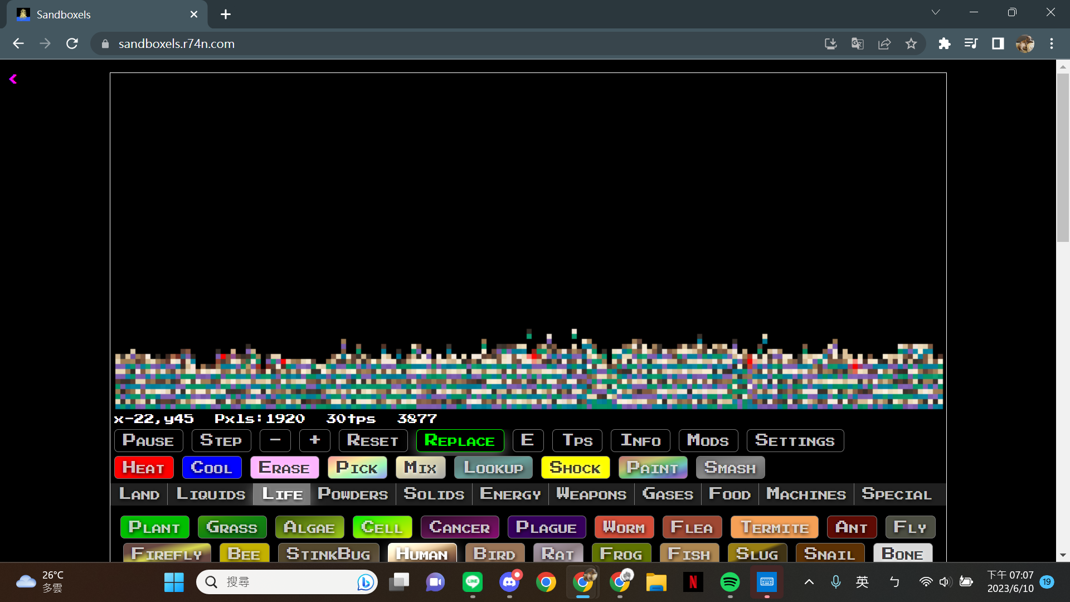This screenshot has width=1070, height=602.
Task: Switch to the Liquids category tab
Action: tap(211, 494)
